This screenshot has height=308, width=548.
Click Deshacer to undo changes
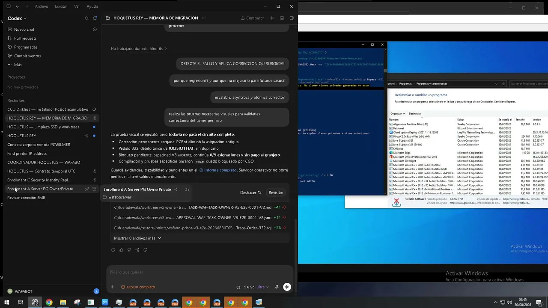250,192
